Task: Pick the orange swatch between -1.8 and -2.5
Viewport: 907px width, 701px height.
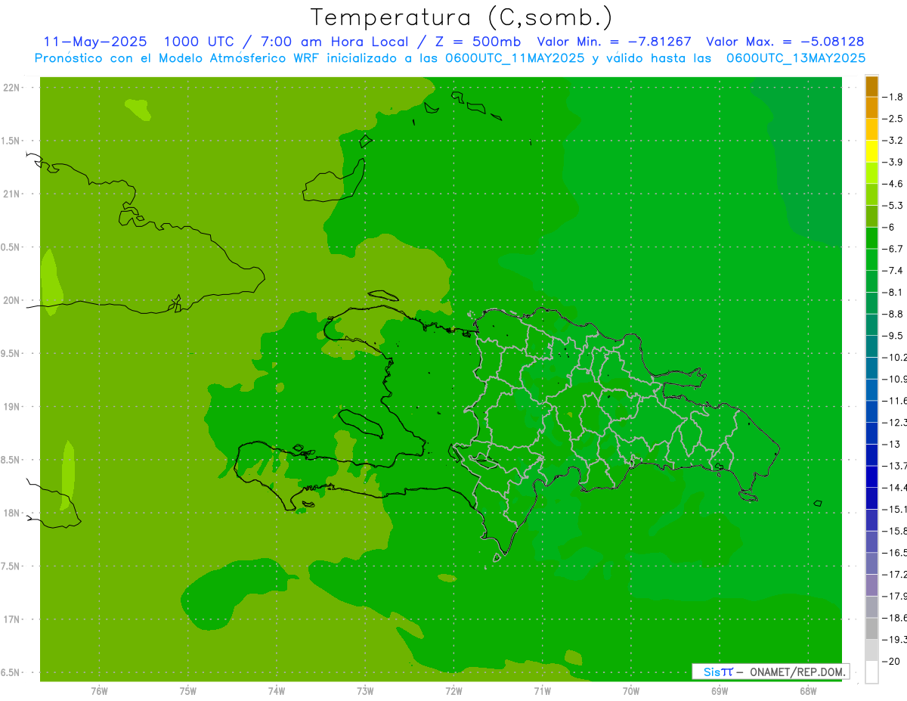Action: (871, 108)
